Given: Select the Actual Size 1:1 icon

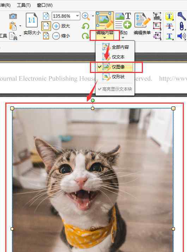Looking at the screenshot, I should [x=32, y=20].
